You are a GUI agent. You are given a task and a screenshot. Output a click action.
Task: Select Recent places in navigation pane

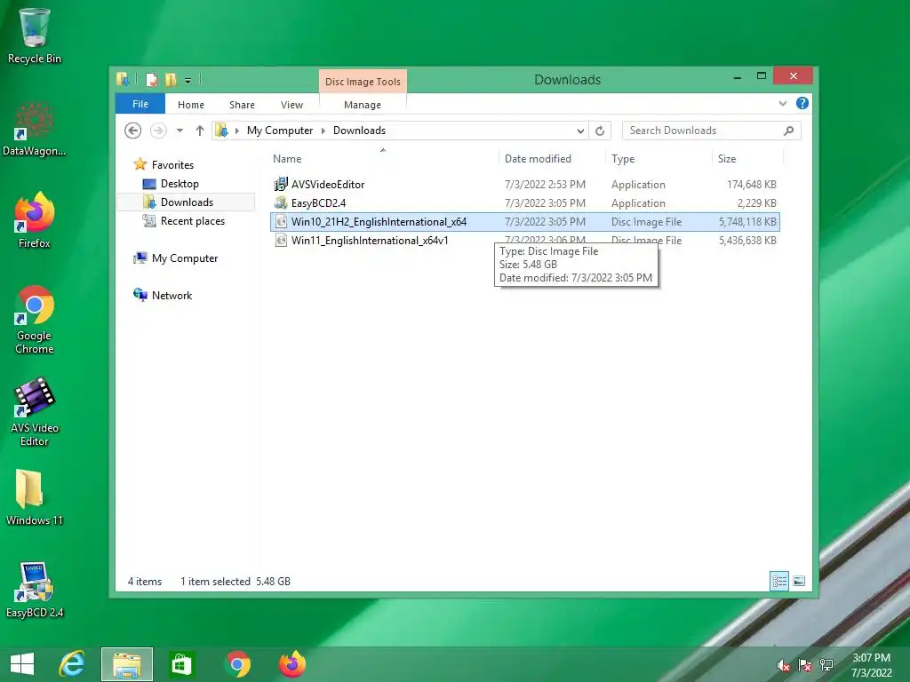point(192,221)
